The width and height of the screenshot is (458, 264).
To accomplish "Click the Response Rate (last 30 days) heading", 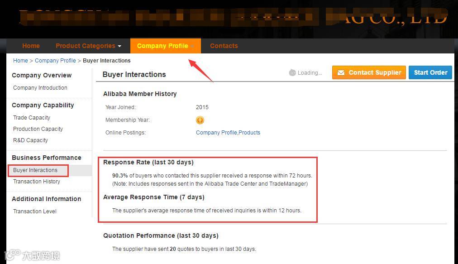I will [148, 162].
